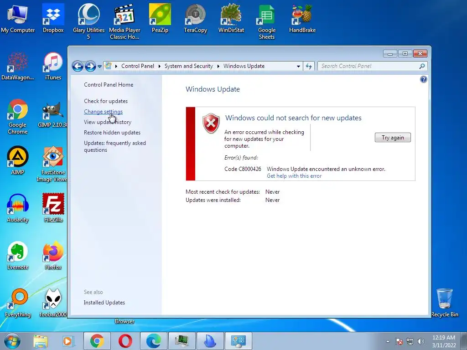Screen dimensions: 467x350
Task: Select Windows Update breadcrumb
Action: pyautogui.click(x=244, y=66)
